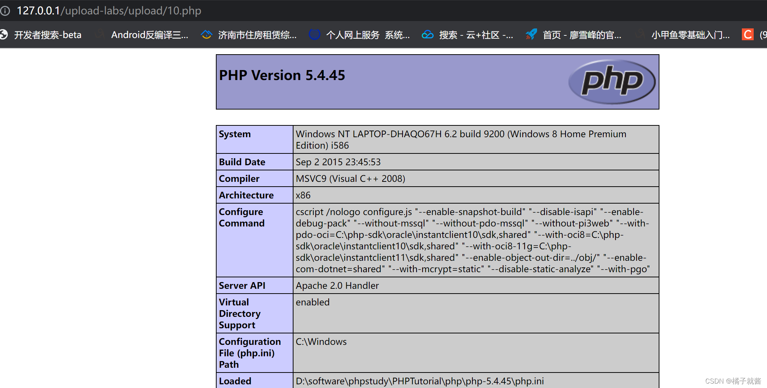Select the 'Sep 2 2015 23:45:53' value
This screenshot has height=388, width=767.
point(338,162)
